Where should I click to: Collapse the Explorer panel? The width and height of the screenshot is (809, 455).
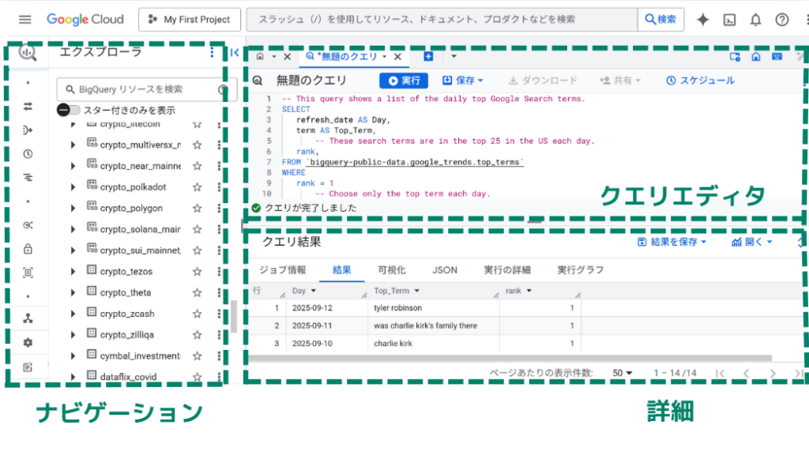pyautogui.click(x=235, y=53)
